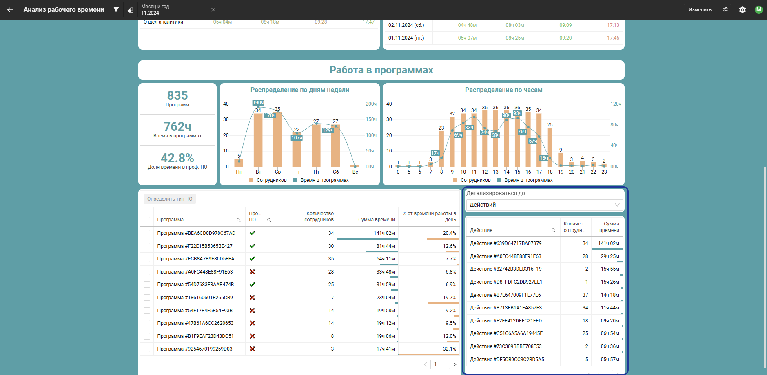Screen dimensions: 767x375
Task: Go to the next page of programs table
Action: (x=455, y=364)
